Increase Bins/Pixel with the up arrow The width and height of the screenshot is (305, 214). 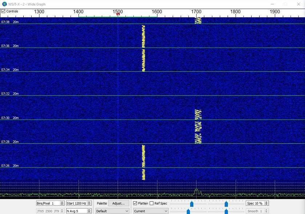pos(62,202)
